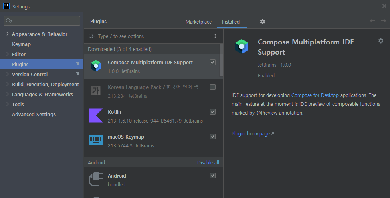Click the magnifier icon in settings search box
The width and height of the screenshot is (390, 198).
coord(9,21)
